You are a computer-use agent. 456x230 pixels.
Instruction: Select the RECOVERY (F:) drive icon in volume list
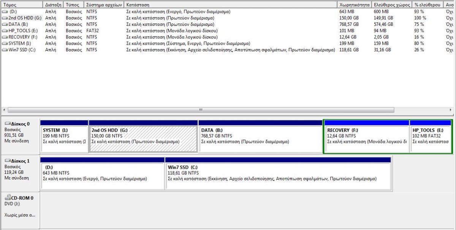point(5,37)
